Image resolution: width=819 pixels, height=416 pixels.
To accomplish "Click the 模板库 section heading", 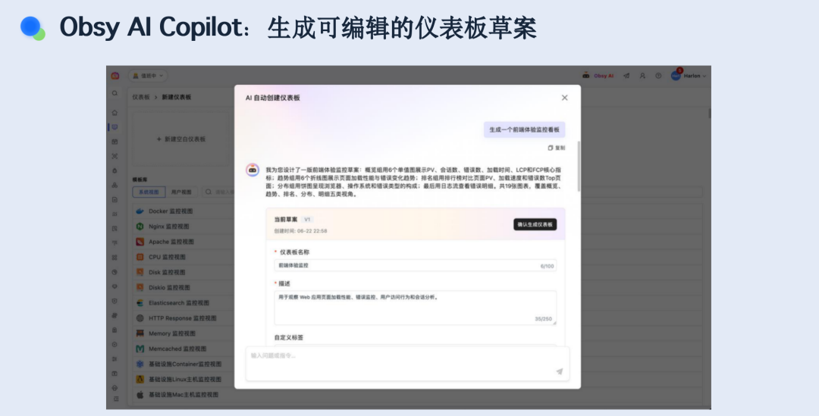I will (x=140, y=180).
